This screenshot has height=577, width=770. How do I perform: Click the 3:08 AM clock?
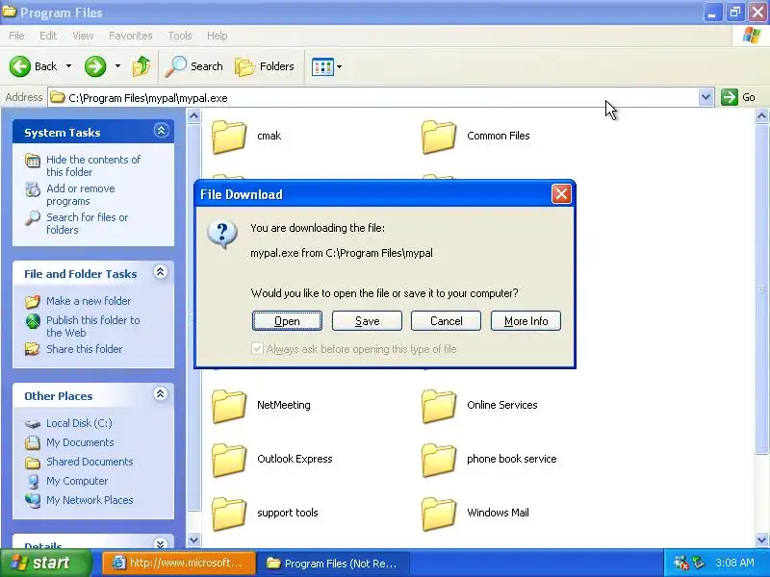click(x=734, y=563)
